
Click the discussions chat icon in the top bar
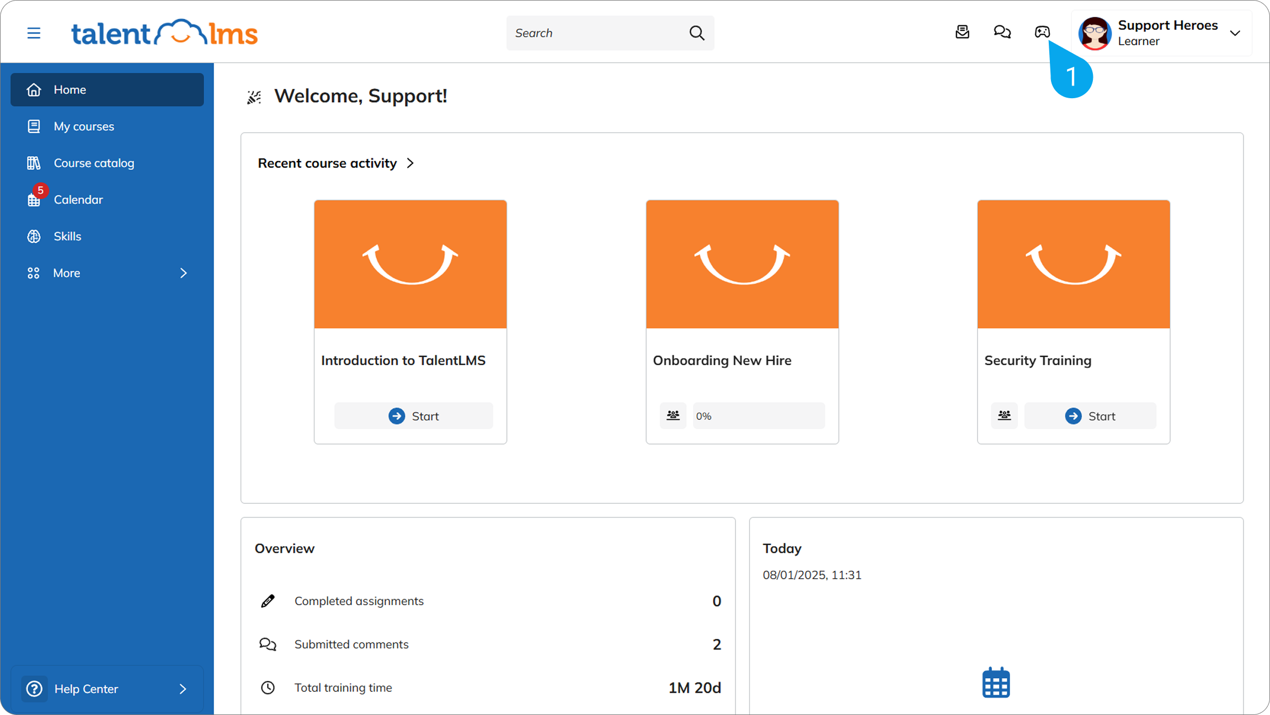pyautogui.click(x=1002, y=32)
